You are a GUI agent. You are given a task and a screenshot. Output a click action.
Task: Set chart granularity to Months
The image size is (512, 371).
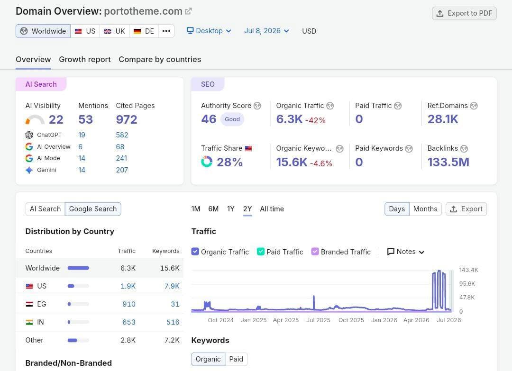pos(425,209)
